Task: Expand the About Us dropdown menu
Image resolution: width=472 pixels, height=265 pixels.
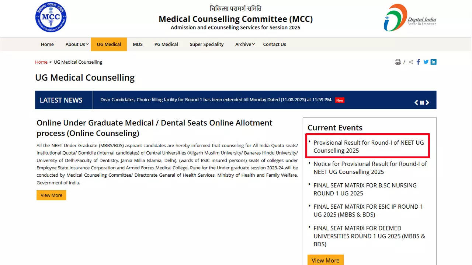Action: (77, 44)
